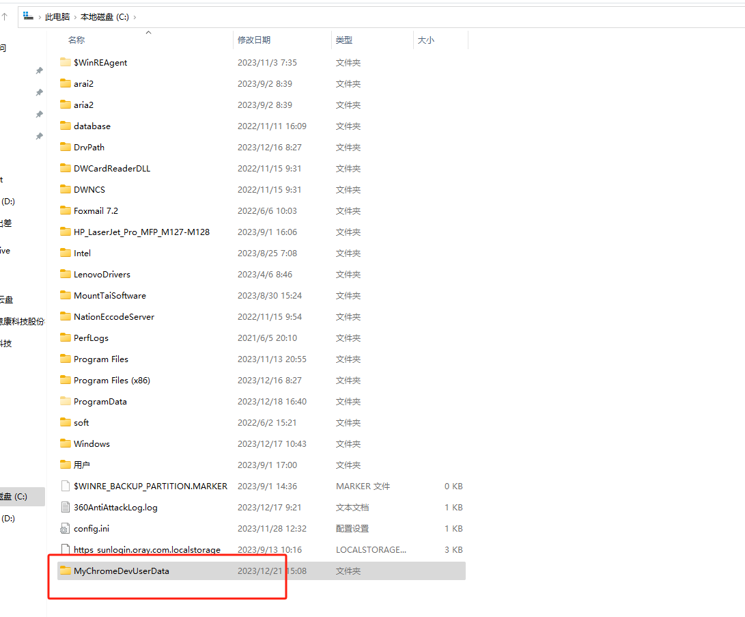
Task: Click the Windows folder icon
Action: click(x=66, y=443)
